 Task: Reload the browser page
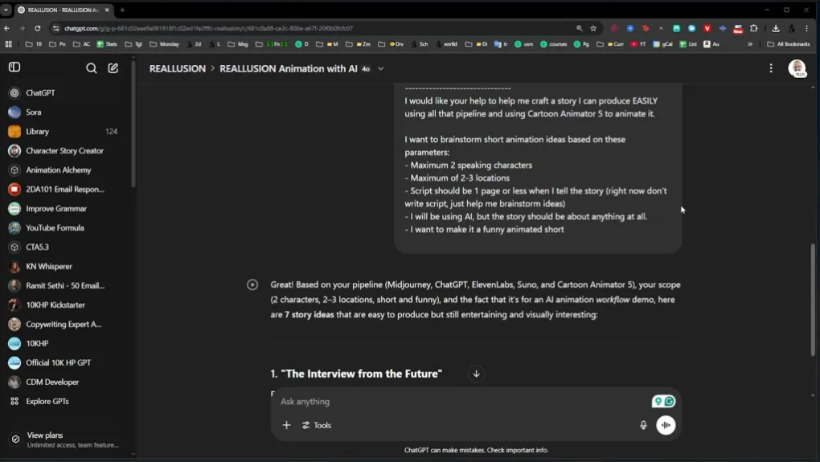click(x=38, y=28)
